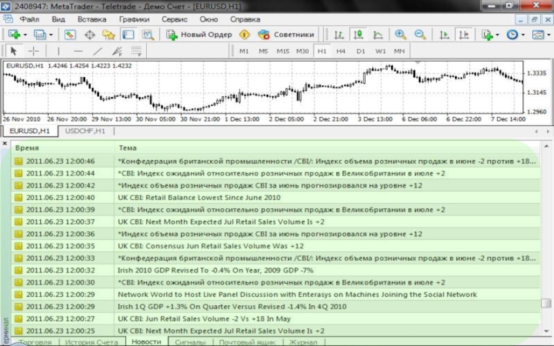Expand the Periods dropdown arrow

523,35
